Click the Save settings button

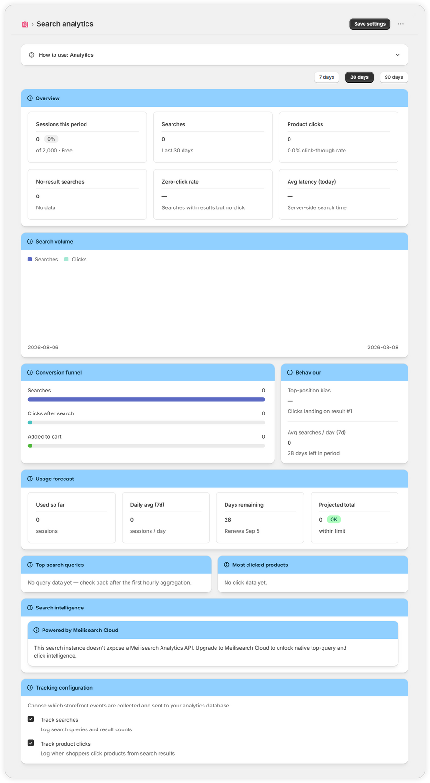pos(370,24)
